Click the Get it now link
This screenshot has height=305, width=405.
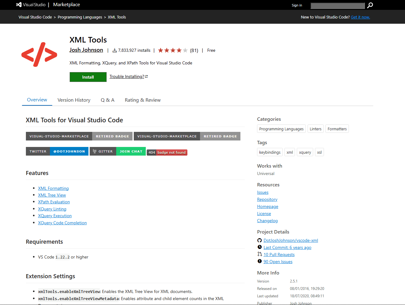[360, 17]
